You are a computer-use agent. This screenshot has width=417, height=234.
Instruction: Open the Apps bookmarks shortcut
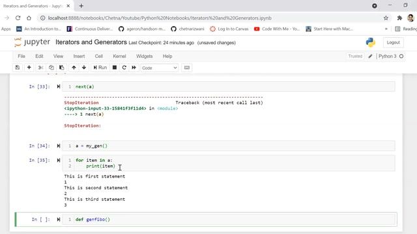click(6, 29)
